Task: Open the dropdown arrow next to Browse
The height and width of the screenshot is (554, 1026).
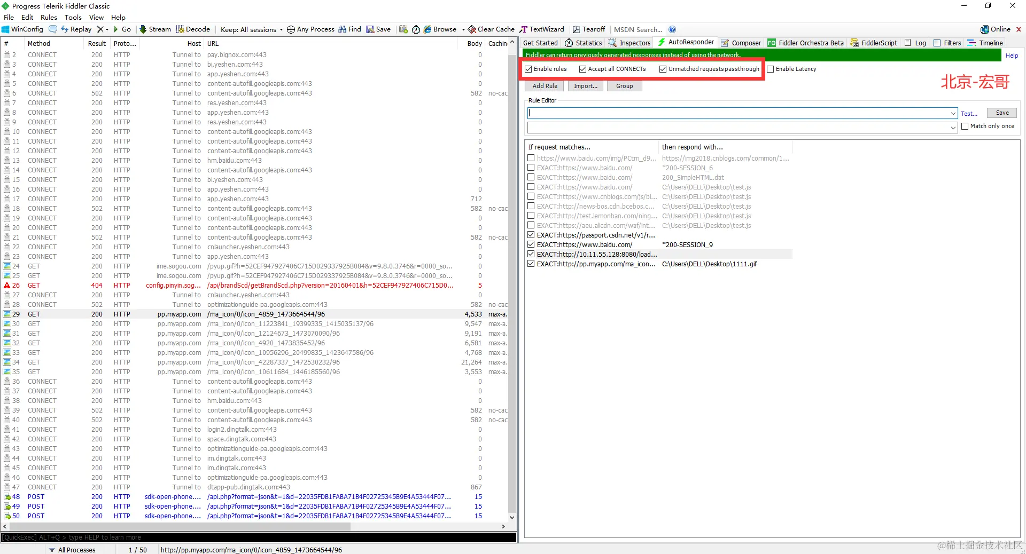Action: pos(463,29)
